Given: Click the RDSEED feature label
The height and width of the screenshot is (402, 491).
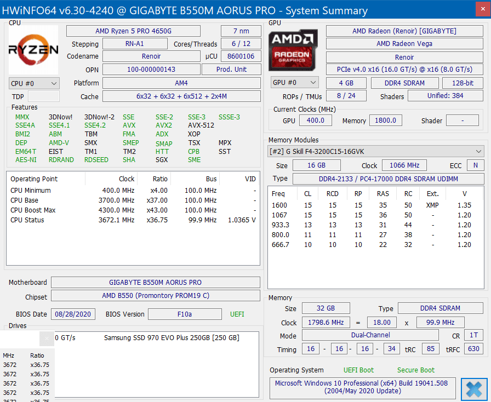Looking at the screenshot, I should [96, 160].
